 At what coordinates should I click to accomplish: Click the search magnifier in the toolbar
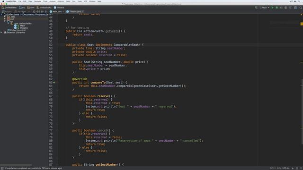(301, 8)
